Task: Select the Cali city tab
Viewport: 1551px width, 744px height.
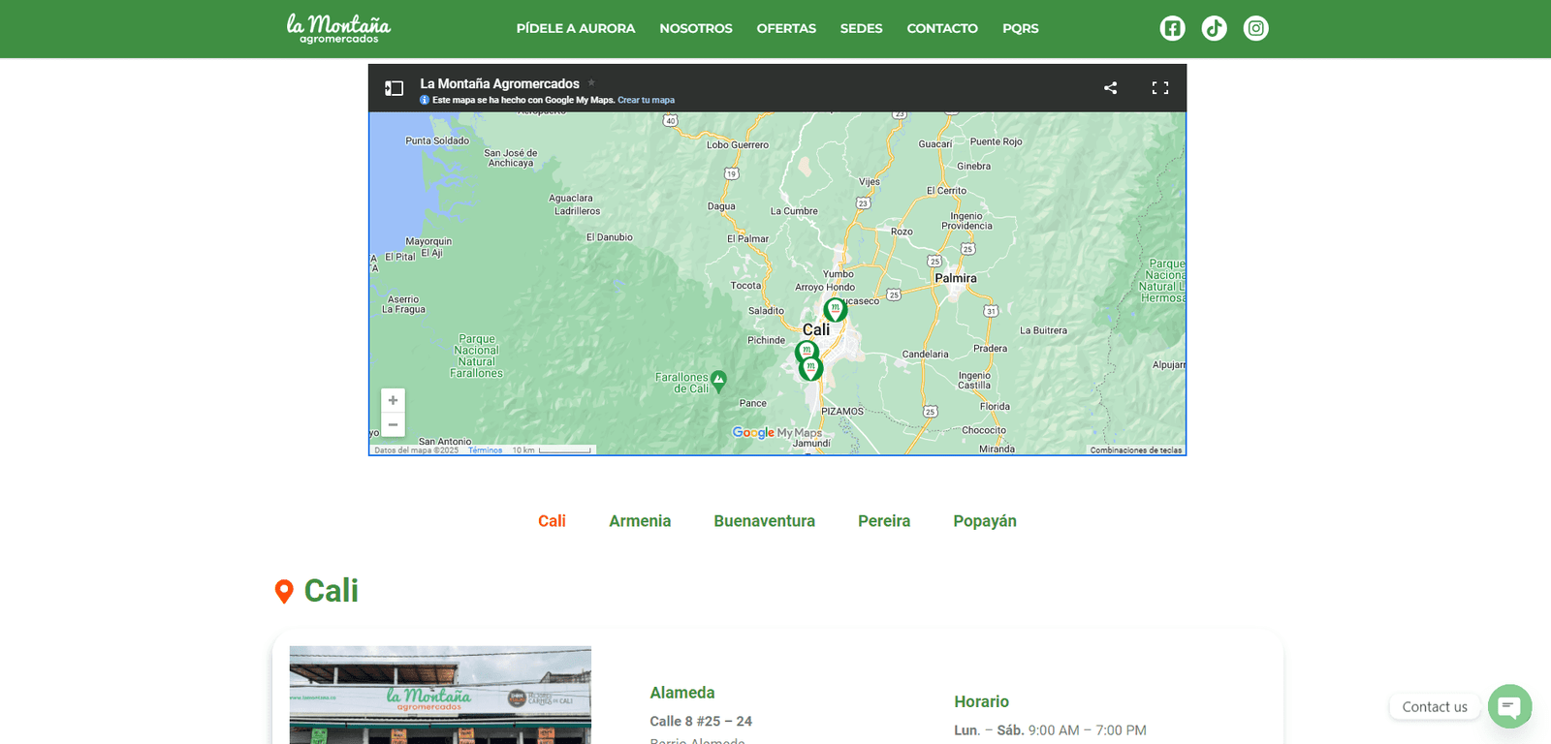Action: [x=552, y=521]
